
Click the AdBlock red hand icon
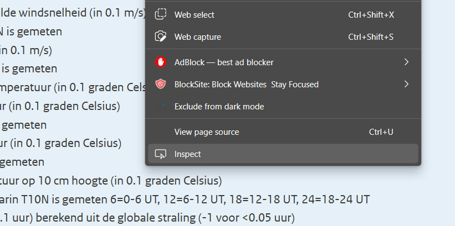(x=161, y=62)
